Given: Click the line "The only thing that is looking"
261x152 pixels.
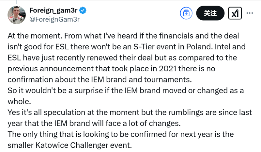Looking at the screenshot, I should (x=121, y=134).
